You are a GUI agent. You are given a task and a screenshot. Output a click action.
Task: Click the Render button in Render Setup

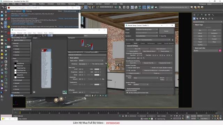tap(166, 31)
